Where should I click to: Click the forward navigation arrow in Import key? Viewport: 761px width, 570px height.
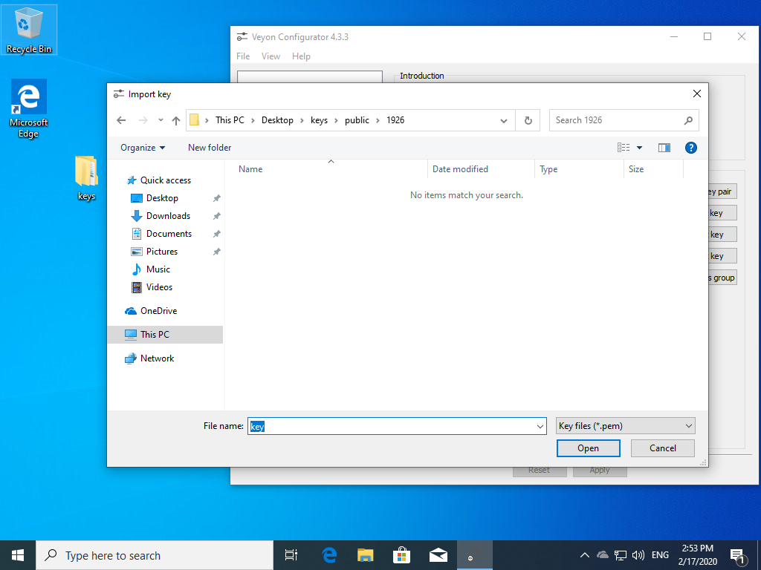tap(143, 120)
